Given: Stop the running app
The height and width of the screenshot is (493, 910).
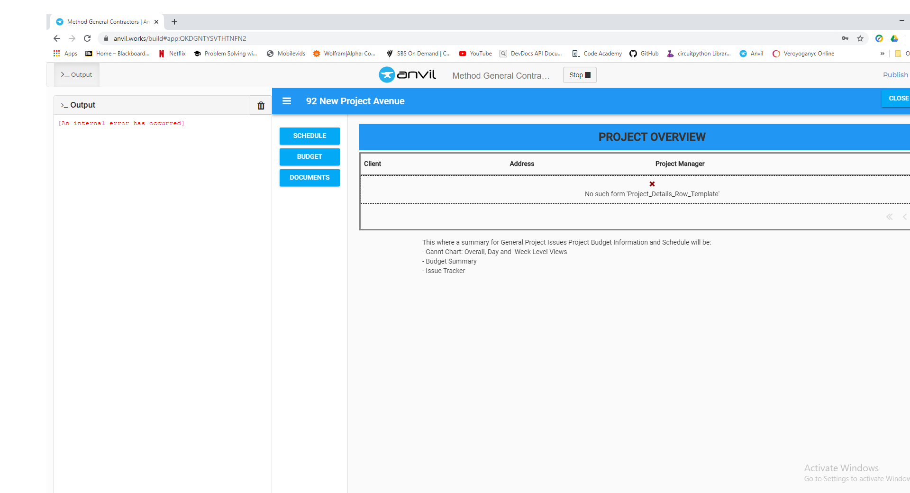Looking at the screenshot, I should click(x=580, y=75).
